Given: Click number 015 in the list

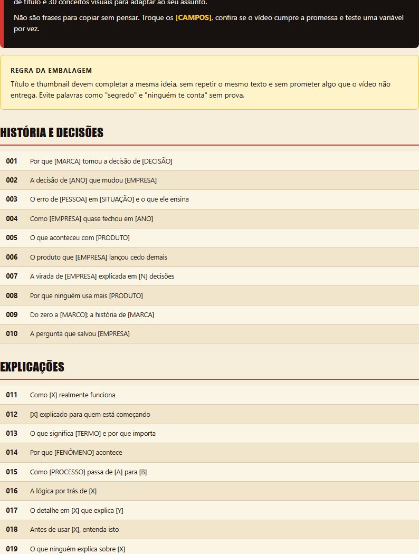Looking at the screenshot, I should 12,472.
